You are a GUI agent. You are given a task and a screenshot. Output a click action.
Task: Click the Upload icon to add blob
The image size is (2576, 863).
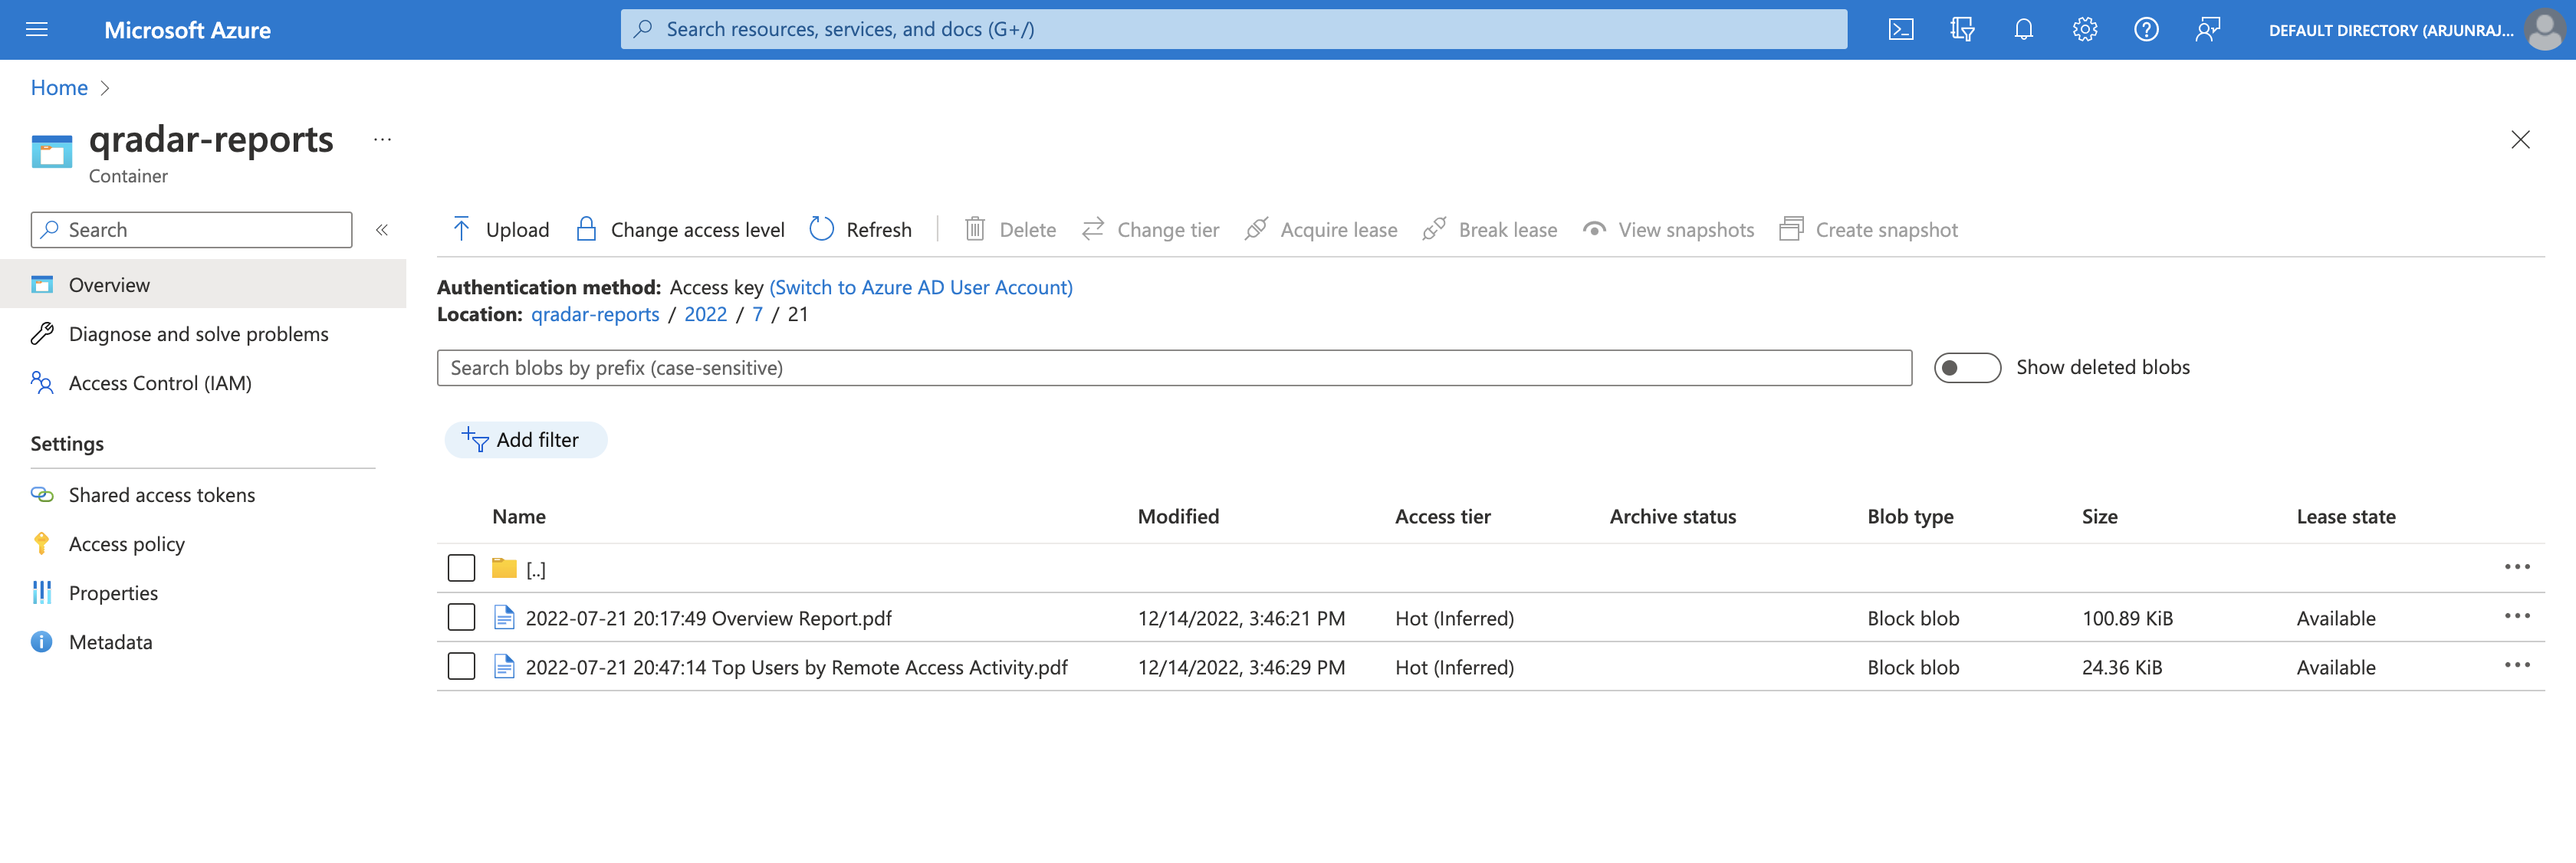(460, 228)
